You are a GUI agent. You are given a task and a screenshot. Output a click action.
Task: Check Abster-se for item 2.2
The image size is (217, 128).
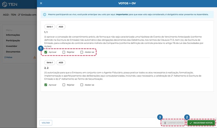click(x=82, y=85)
